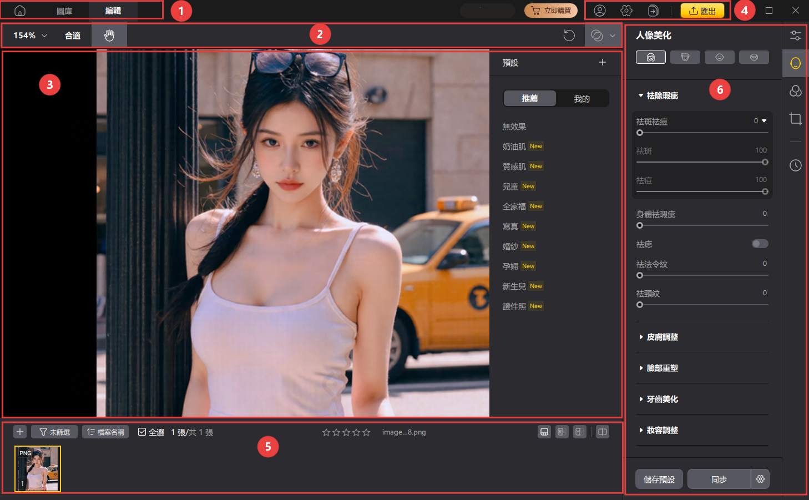Switch to the 圖庫 tab

coord(64,11)
